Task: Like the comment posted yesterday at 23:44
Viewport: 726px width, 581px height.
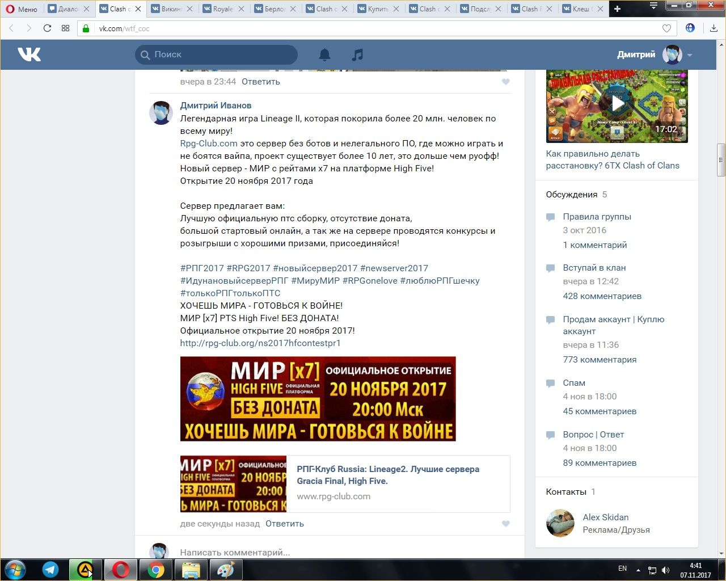Action: tap(506, 82)
